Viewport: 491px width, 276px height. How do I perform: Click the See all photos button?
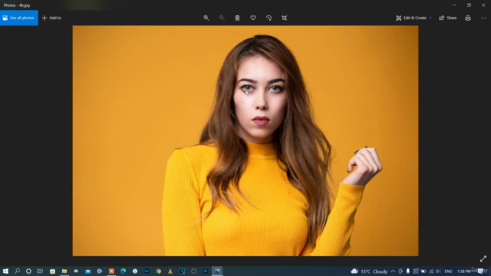(18, 18)
